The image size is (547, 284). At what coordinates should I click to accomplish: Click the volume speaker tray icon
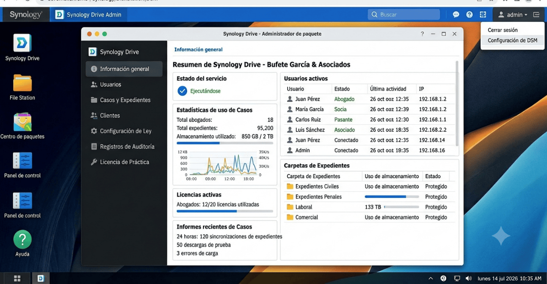pyautogui.click(x=468, y=278)
